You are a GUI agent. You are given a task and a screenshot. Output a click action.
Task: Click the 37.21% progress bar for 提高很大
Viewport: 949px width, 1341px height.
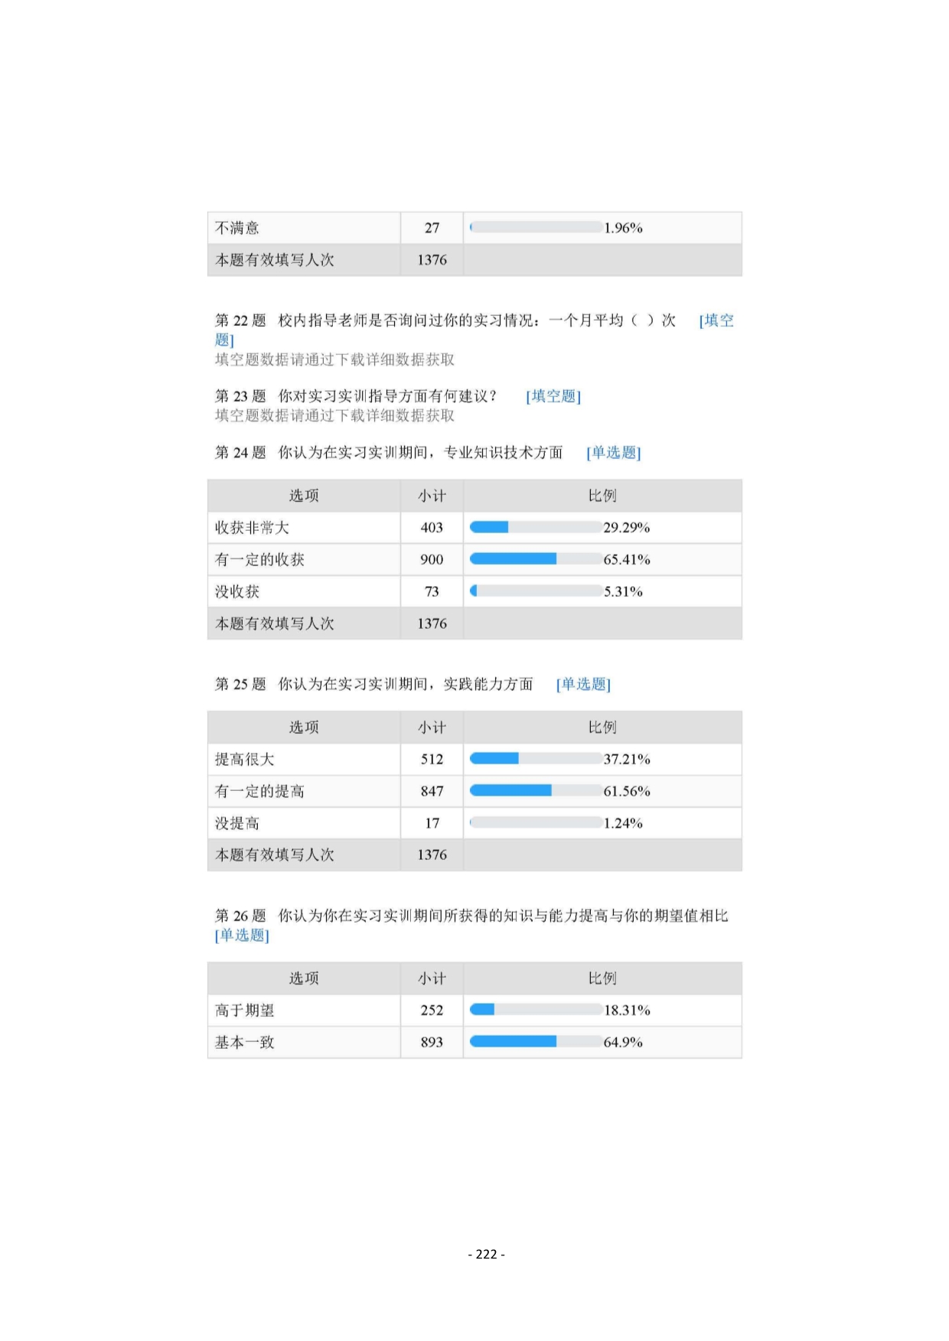coord(535,759)
